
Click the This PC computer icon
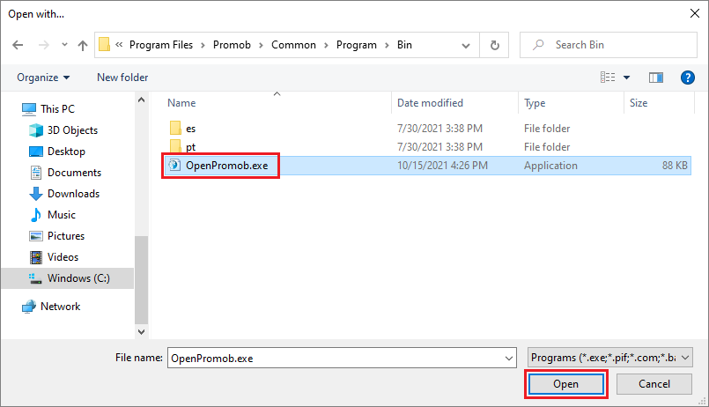(x=29, y=109)
